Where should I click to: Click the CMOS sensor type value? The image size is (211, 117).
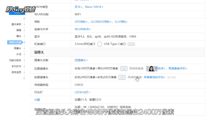79,85
